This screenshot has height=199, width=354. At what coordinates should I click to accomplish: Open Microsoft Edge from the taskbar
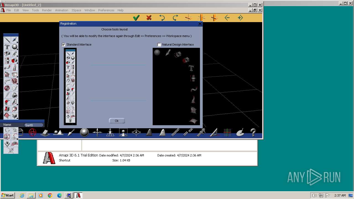59,195
